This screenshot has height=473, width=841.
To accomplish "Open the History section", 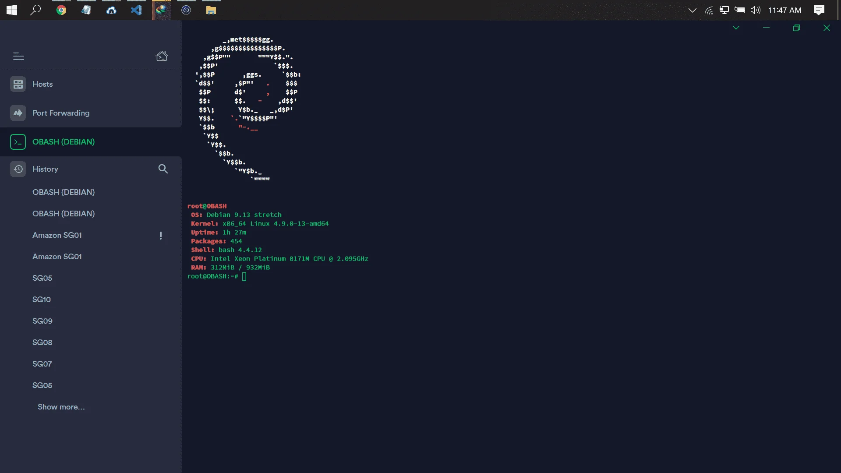I will coord(45,169).
